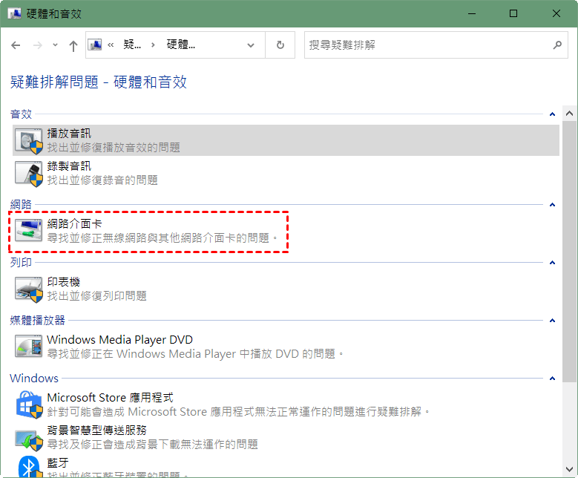Click the 媒體播放器 group header
This screenshot has width=578, height=478.
tap(38, 321)
